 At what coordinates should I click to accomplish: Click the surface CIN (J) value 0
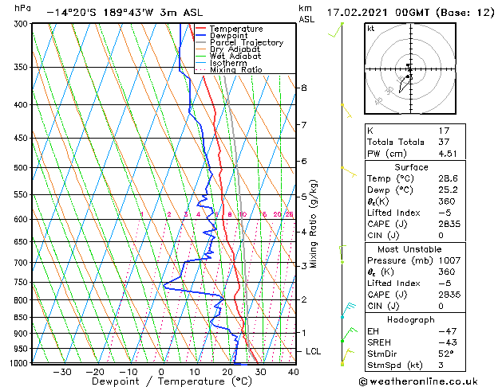[441, 236]
